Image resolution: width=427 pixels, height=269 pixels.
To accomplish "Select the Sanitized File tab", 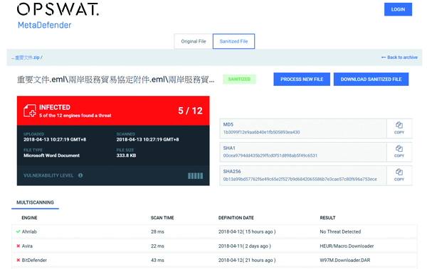I will (x=233, y=41).
